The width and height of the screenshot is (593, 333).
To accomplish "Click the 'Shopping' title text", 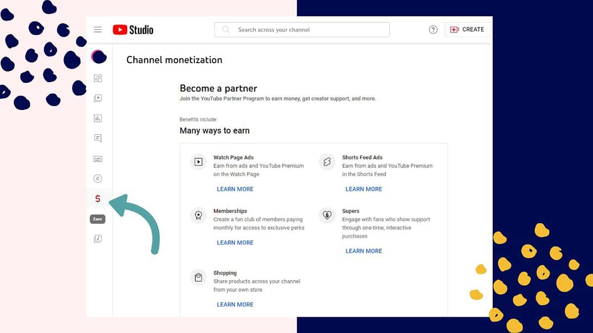I will (225, 273).
